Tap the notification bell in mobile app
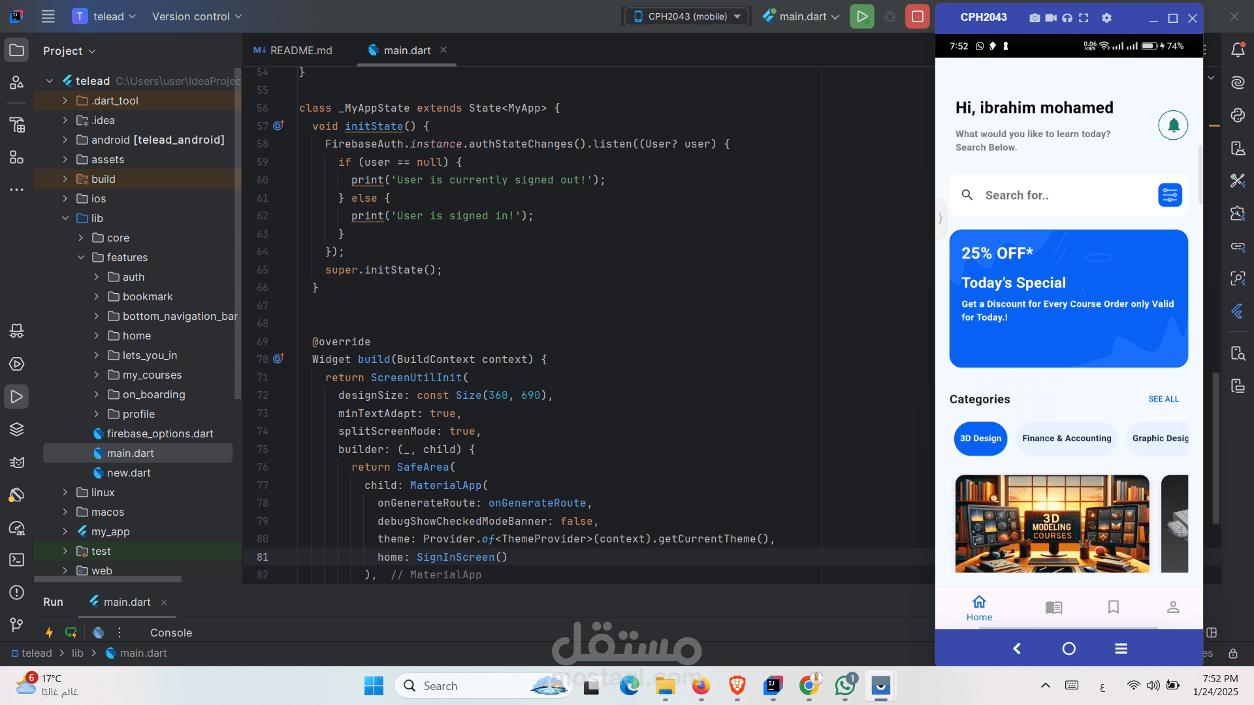Viewport: 1254px width, 705px height. click(x=1173, y=125)
